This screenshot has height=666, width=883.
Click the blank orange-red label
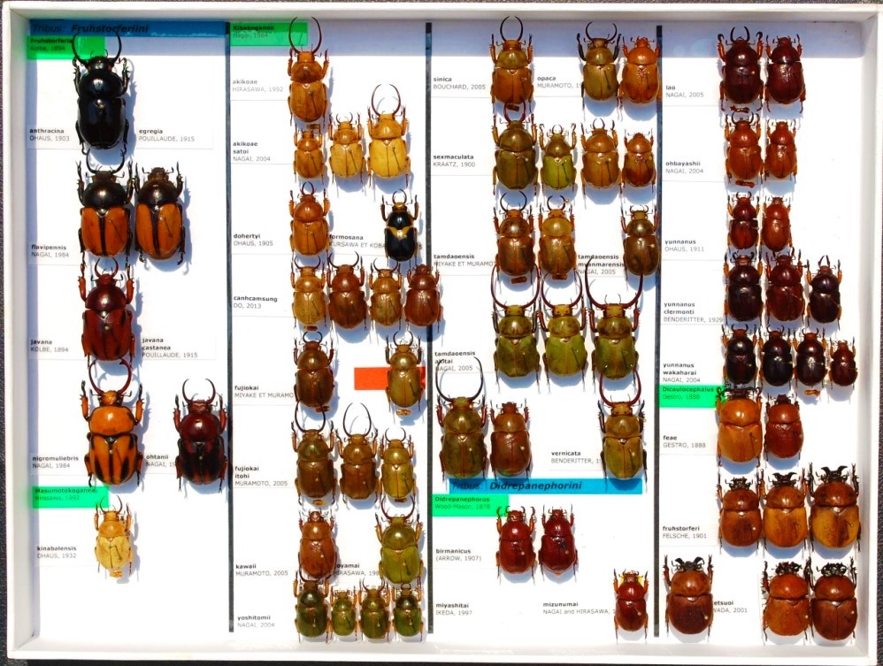tap(375, 378)
